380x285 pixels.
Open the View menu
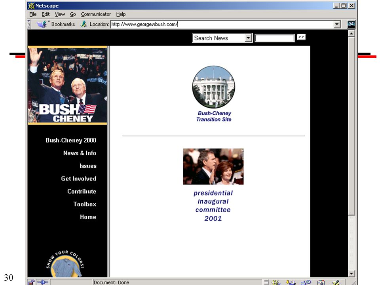60,14
